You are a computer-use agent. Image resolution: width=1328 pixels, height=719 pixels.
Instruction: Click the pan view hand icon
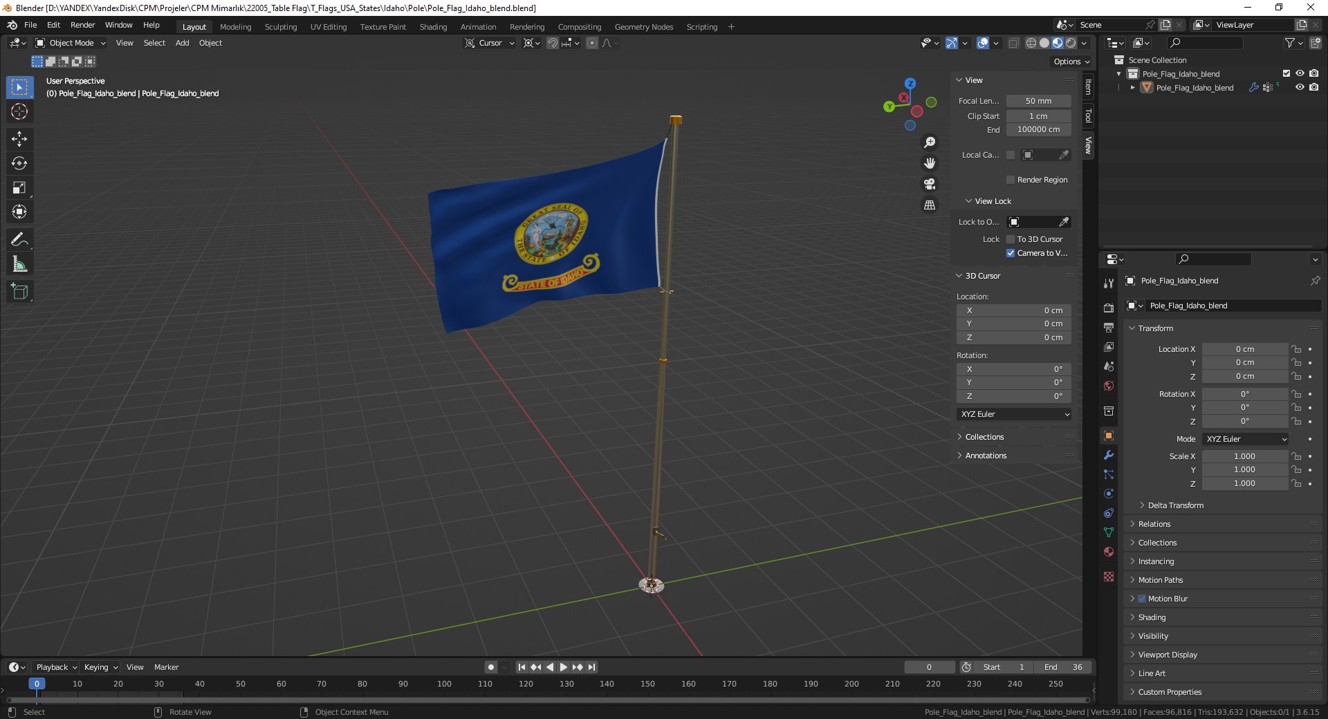930,163
